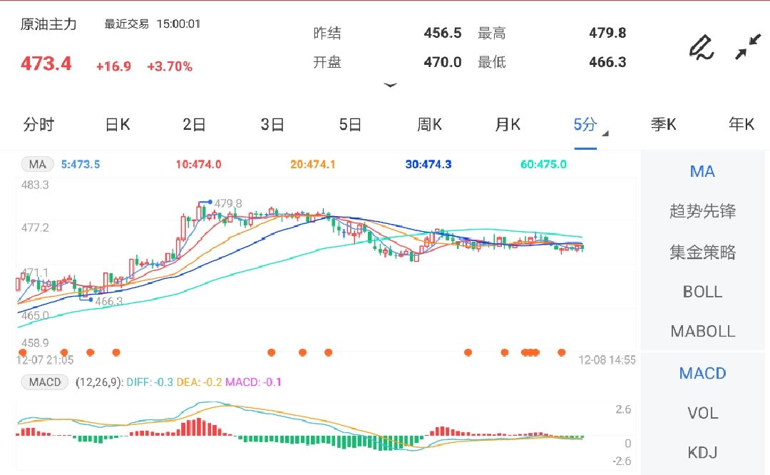770x475 pixels.
Task: Switch the sub-chart to the VOL indicator
Action: tap(702, 413)
